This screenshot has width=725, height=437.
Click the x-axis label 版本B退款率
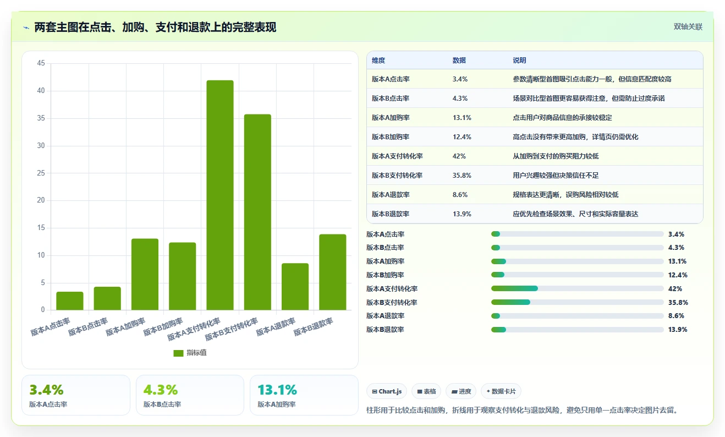click(314, 326)
